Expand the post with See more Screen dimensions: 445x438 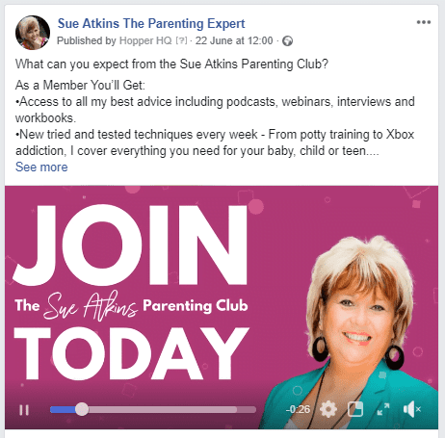click(x=41, y=167)
